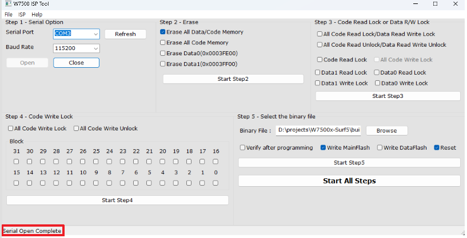
Task: Toggle Code Read Lock checkbox
Action: click(x=320, y=60)
